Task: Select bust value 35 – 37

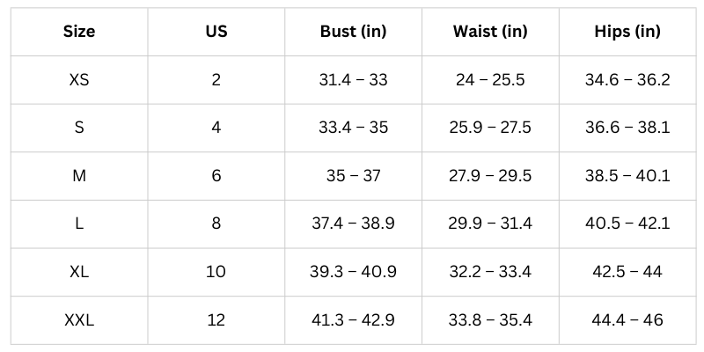Action: [x=353, y=176]
